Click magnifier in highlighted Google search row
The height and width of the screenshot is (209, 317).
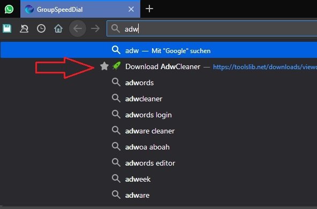click(116, 50)
